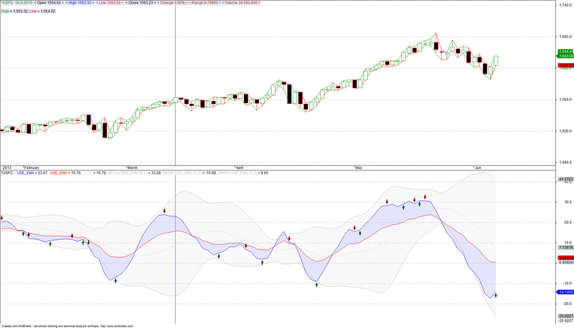
Task: Click red sell arrow above March indicator peak
Action: pyautogui.click(x=165, y=211)
